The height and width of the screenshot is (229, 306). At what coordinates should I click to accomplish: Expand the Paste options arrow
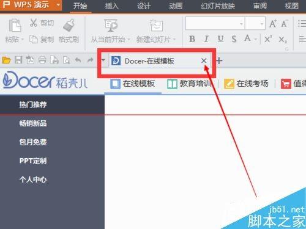(23, 39)
